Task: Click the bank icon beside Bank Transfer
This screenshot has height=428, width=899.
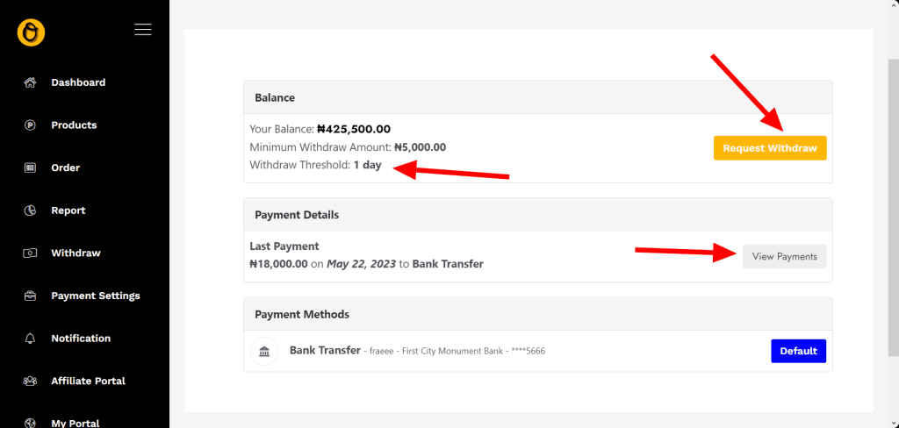Action: pyautogui.click(x=264, y=352)
